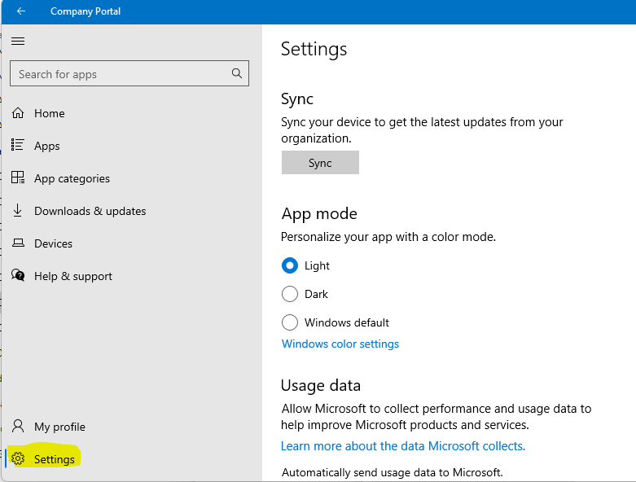636x482 pixels.
Task: Click the search magnifier icon
Action: tap(237, 73)
